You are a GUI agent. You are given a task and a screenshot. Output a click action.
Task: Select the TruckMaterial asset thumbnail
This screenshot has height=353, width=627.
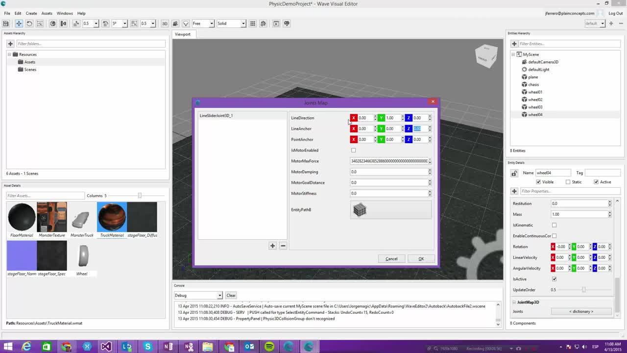pyautogui.click(x=112, y=216)
